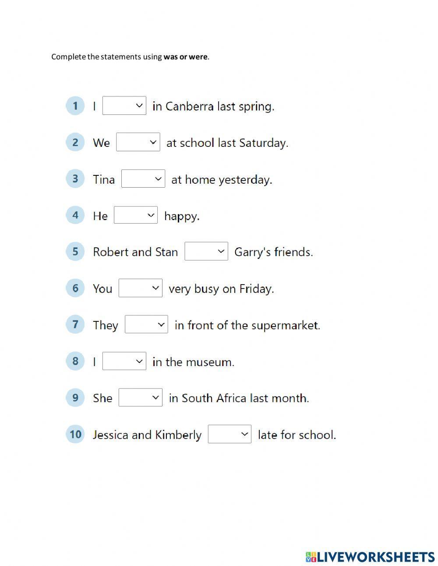Expand dropdown after "Robert and Stan"
The image size is (438, 566).
(206, 252)
